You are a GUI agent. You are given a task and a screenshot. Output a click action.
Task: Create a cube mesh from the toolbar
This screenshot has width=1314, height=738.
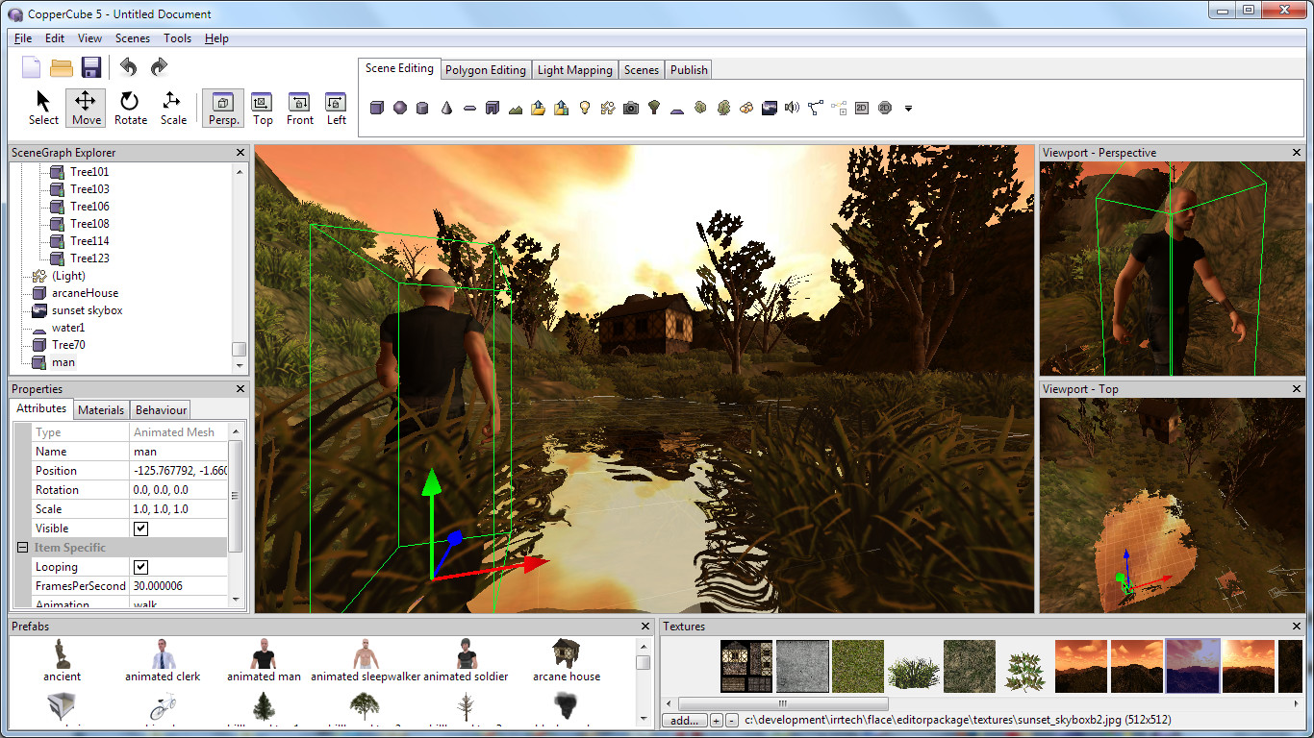pos(377,108)
